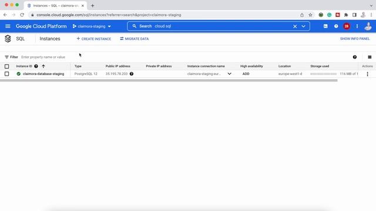Activate Cloud Shell icon
This screenshot has width=376, height=211.
tap(325, 26)
